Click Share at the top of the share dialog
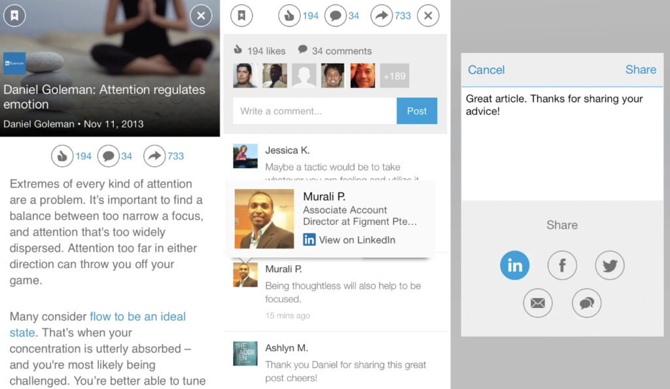 click(641, 69)
